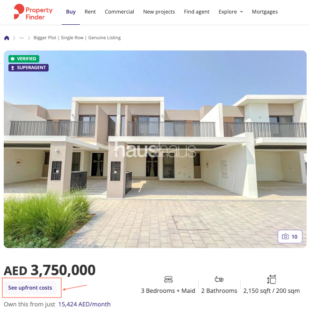Click the SUPERAGENT badge
This screenshot has width=309, height=319.
click(29, 68)
